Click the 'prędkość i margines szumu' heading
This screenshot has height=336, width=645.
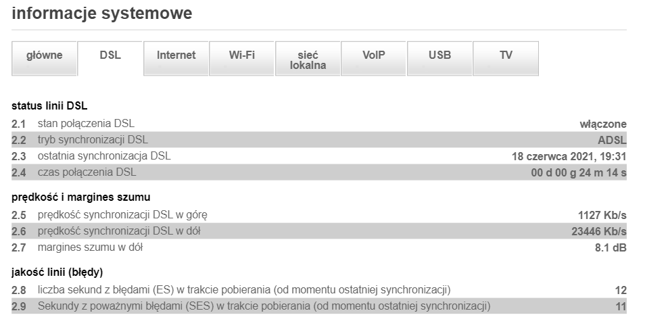pos(80,197)
